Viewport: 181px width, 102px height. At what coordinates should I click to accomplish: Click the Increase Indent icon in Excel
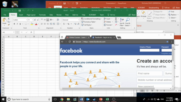54,24
